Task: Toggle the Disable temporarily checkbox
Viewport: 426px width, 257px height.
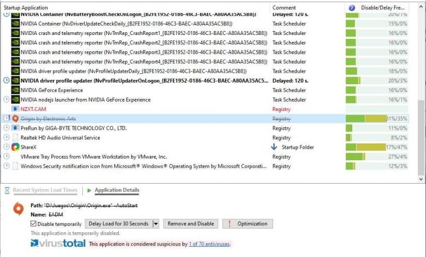Action: coord(33,224)
